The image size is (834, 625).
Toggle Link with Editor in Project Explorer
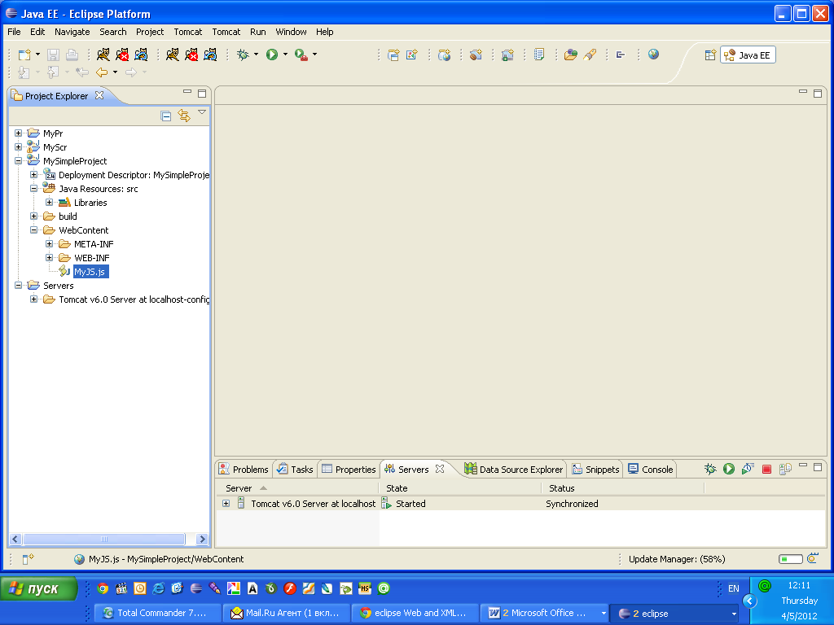184,116
